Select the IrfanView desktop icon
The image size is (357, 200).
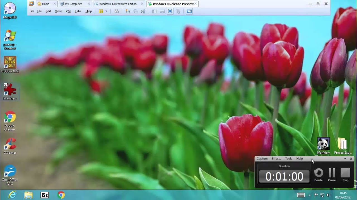[10, 92]
